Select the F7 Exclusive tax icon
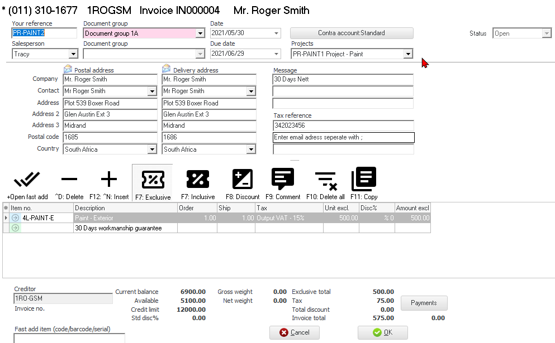The height and width of the screenshot is (343, 555). pyautogui.click(x=152, y=180)
